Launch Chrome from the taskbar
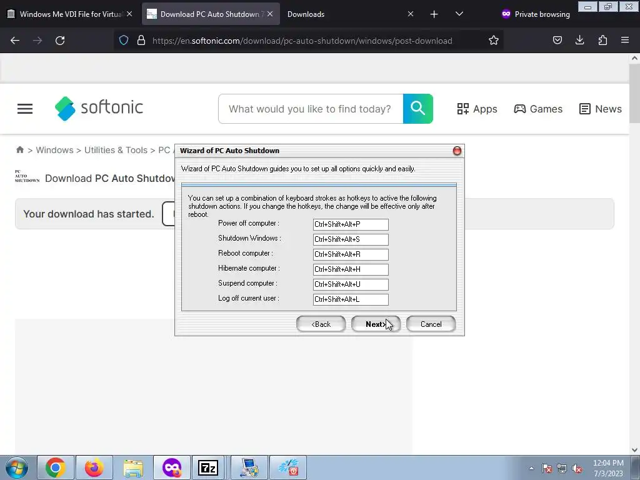 (x=56, y=467)
